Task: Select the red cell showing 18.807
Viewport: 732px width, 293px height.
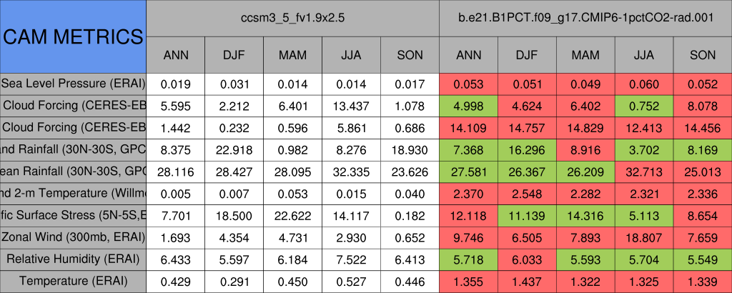Action: [644, 237]
